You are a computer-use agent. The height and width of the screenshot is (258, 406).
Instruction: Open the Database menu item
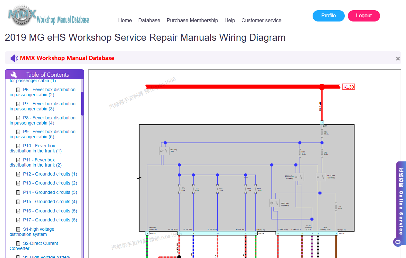click(x=149, y=20)
